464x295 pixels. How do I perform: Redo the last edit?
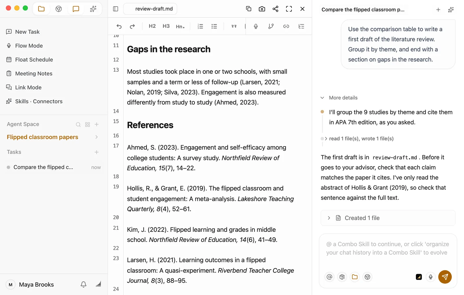point(132,26)
